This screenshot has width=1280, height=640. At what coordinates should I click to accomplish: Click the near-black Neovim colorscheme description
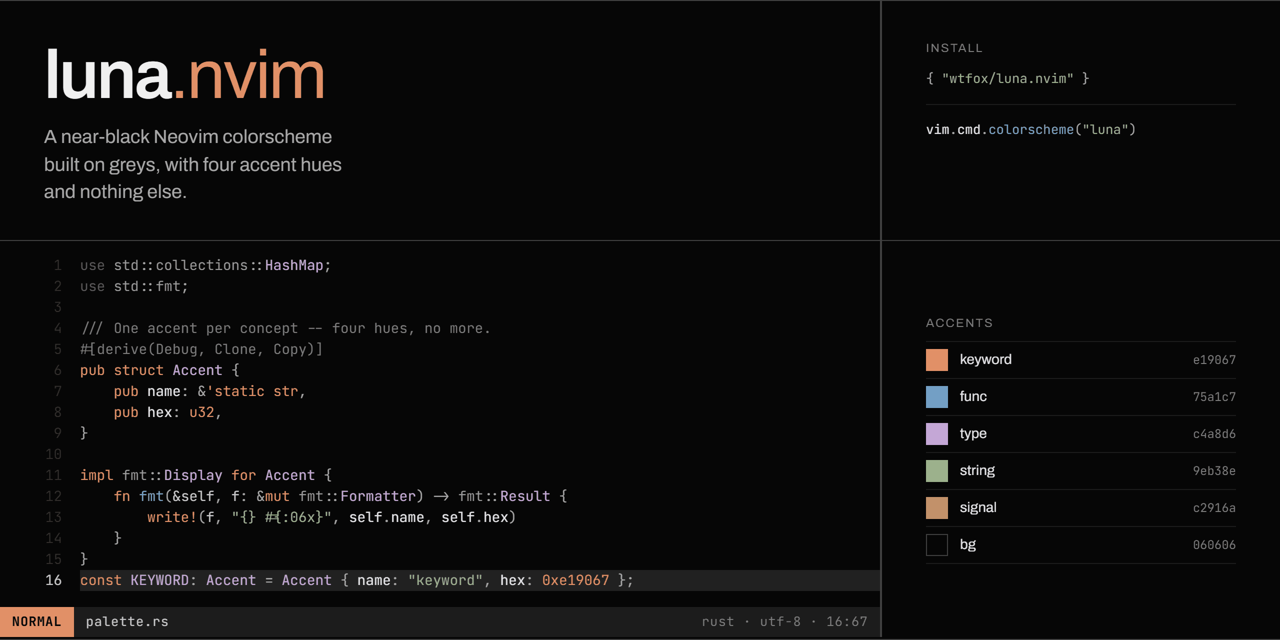192,164
